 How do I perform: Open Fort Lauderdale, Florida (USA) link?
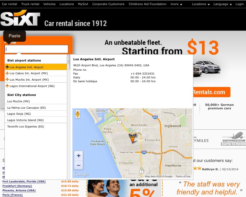tap(24, 181)
